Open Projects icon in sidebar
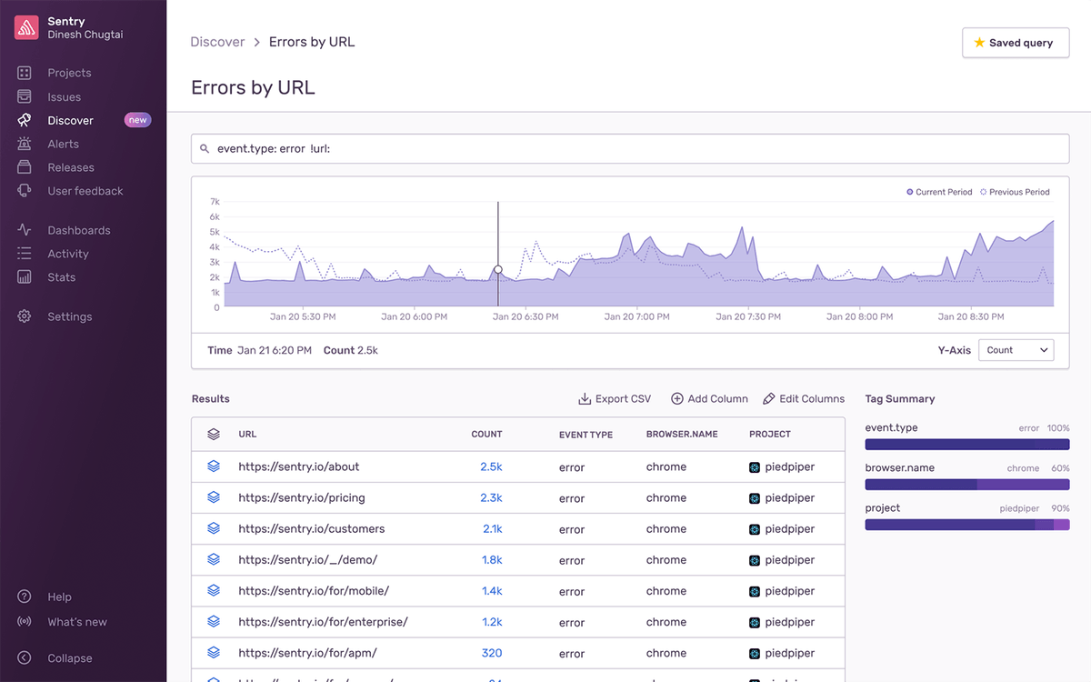 coord(25,73)
